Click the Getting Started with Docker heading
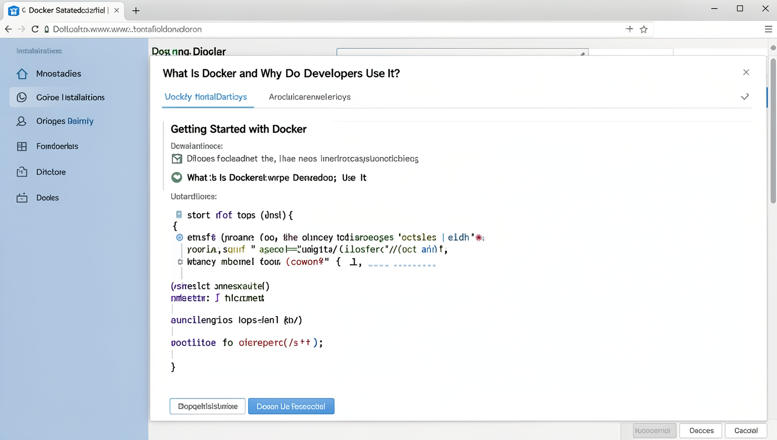 (238, 129)
